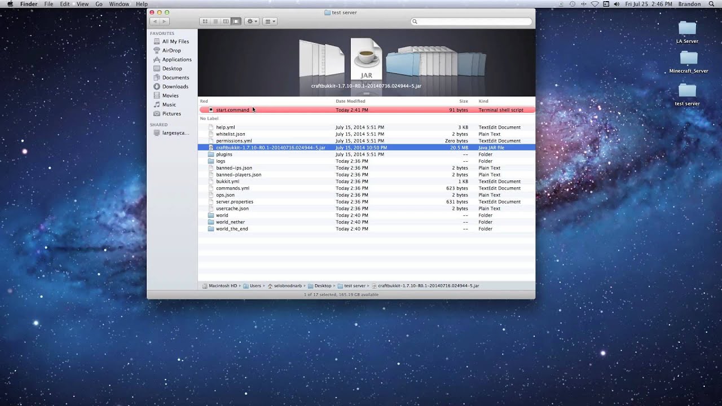The width and height of the screenshot is (722, 406).
Task: Select the world_nether folder
Action: [367, 222]
